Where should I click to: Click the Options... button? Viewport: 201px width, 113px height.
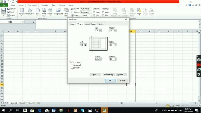point(122,75)
